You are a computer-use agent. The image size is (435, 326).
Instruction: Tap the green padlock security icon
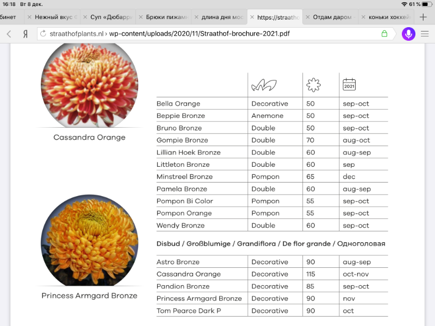[384, 34]
